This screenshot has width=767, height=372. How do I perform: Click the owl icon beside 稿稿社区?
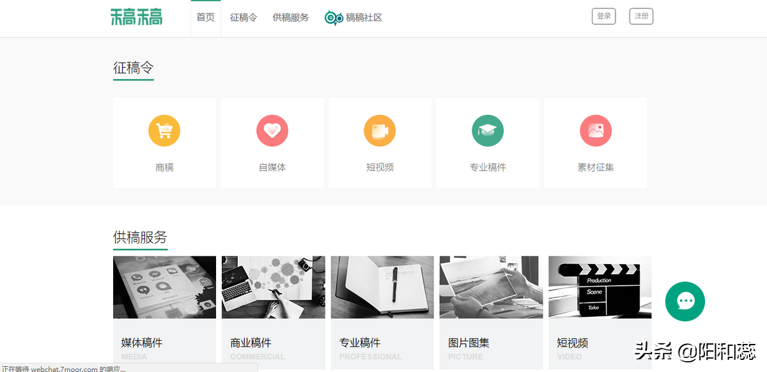click(x=334, y=18)
